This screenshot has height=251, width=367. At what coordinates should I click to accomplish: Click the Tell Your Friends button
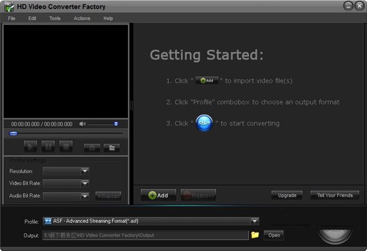tap(335, 195)
